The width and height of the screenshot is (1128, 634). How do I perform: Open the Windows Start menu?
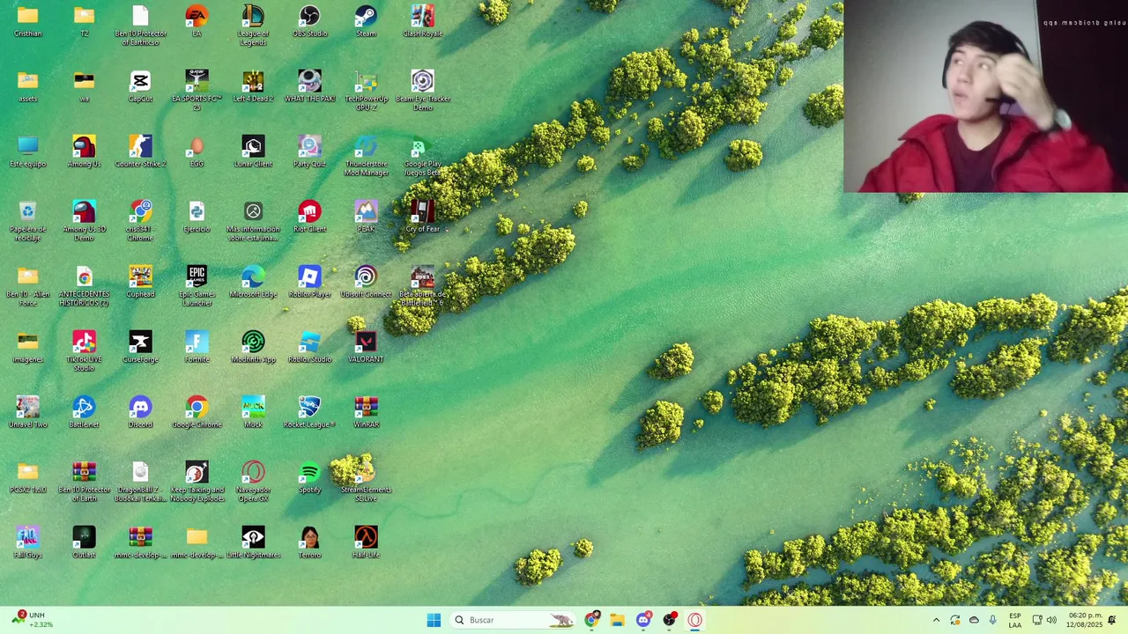(434, 620)
